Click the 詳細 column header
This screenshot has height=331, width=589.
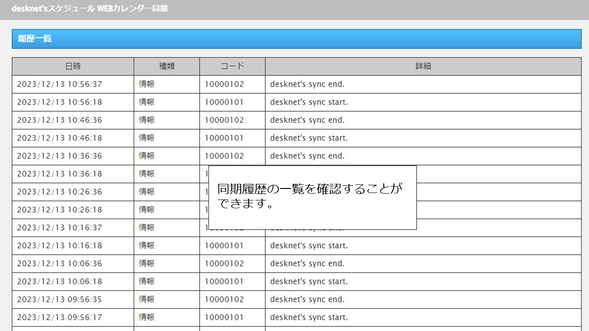pyautogui.click(x=423, y=66)
